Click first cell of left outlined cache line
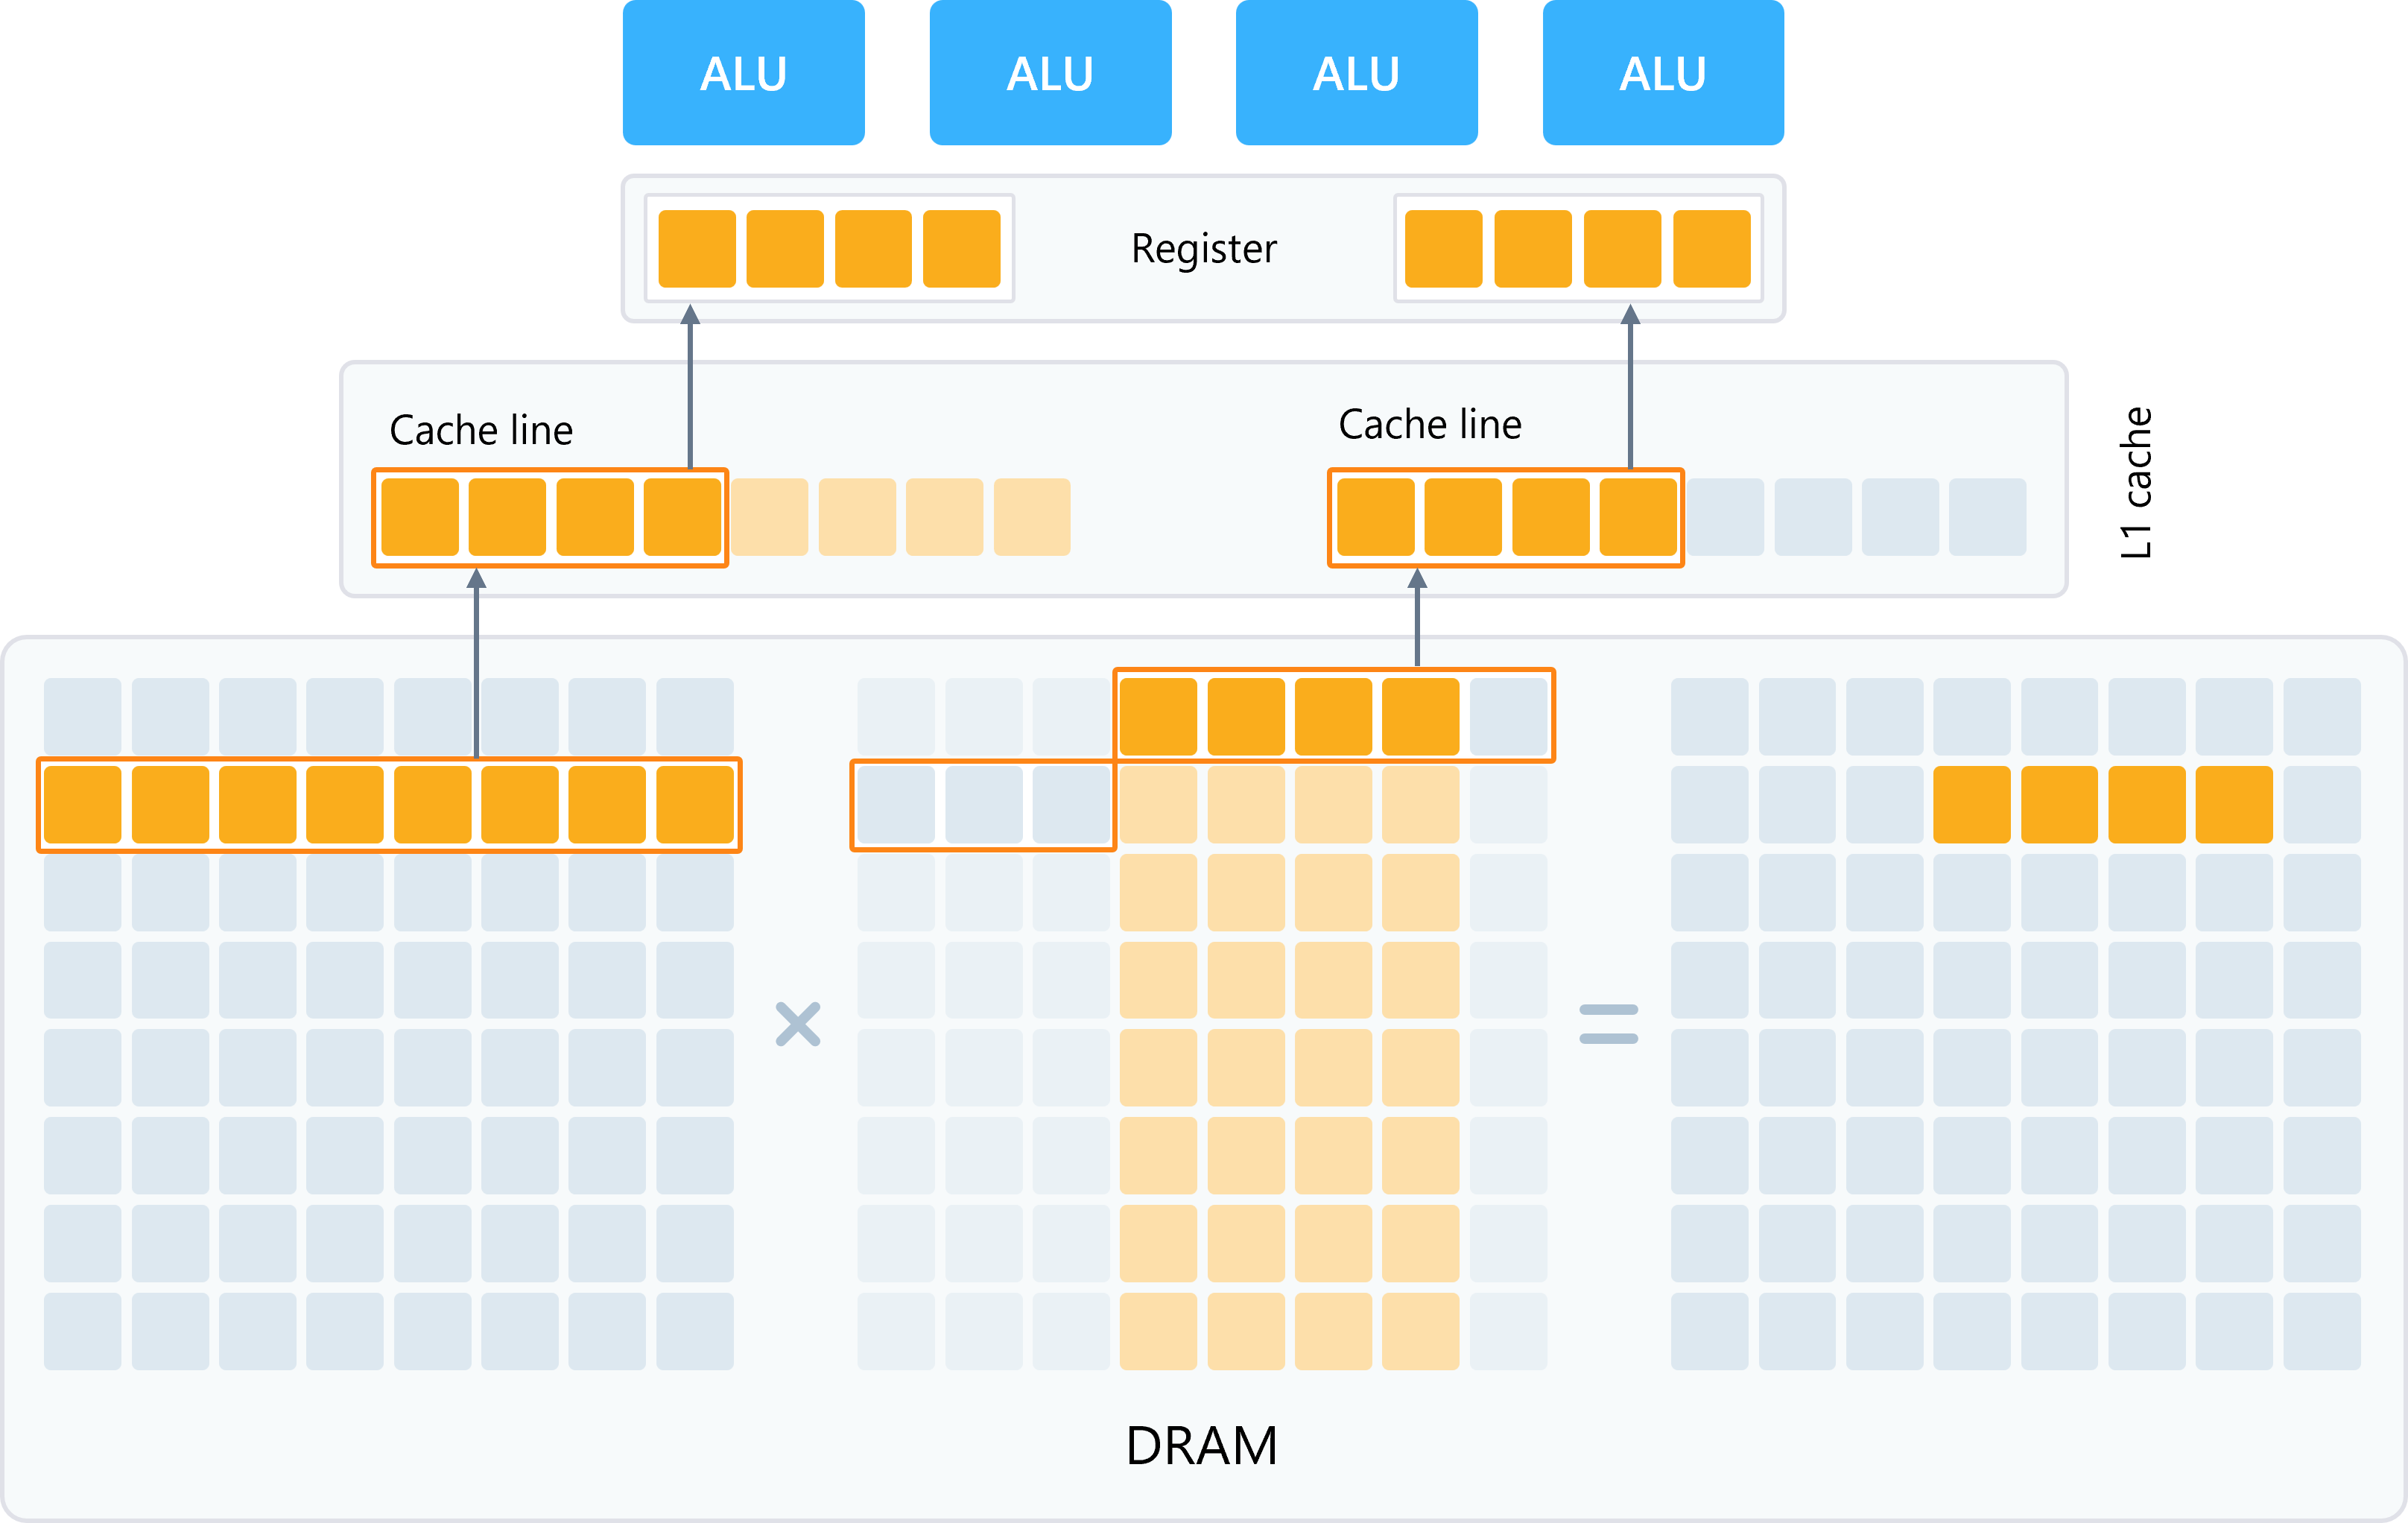 pos(420,516)
